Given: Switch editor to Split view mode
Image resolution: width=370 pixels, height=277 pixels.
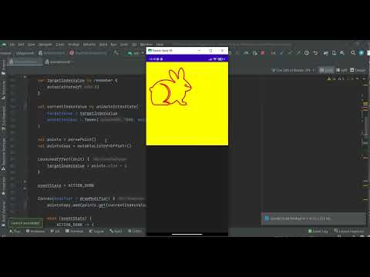Looking at the screenshot, I should [x=341, y=70].
